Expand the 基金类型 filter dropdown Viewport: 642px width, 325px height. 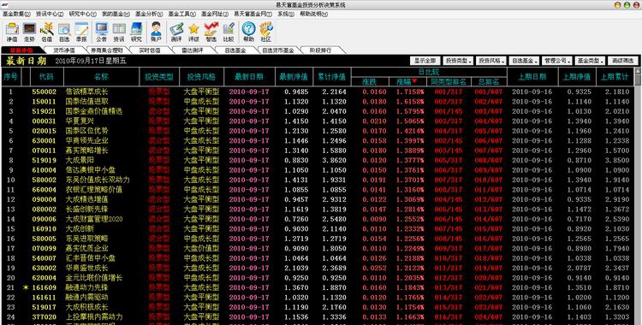[590, 61]
